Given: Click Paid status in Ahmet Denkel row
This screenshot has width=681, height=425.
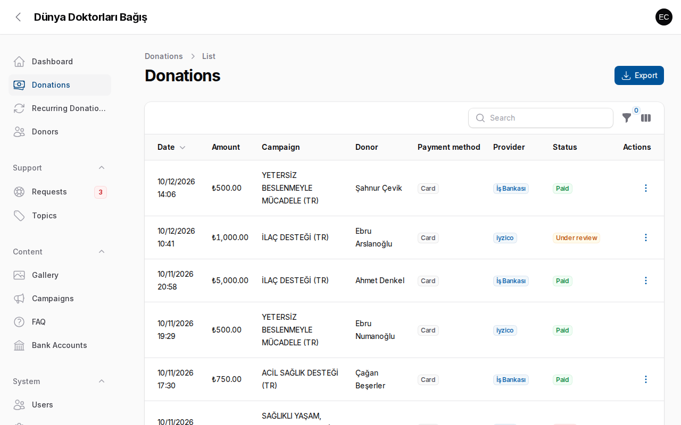Looking at the screenshot, I should point(562,281).
